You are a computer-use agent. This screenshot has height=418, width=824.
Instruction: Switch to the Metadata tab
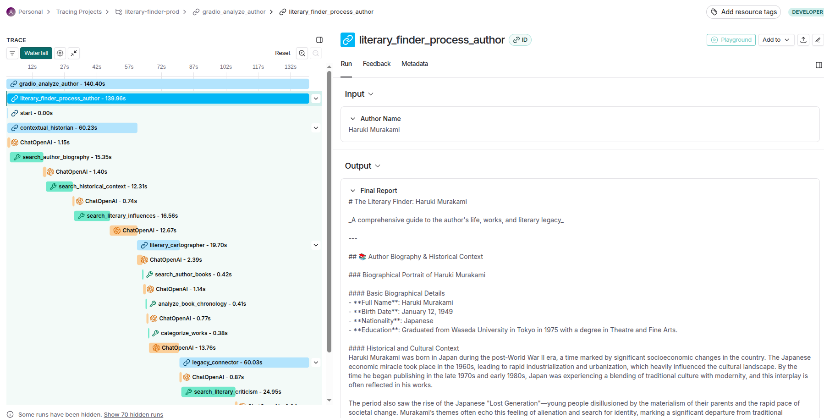click(x=414, y=64)
